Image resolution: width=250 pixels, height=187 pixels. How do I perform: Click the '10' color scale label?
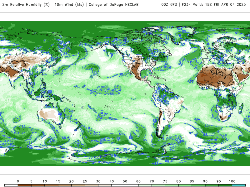[x=45, y=181]
